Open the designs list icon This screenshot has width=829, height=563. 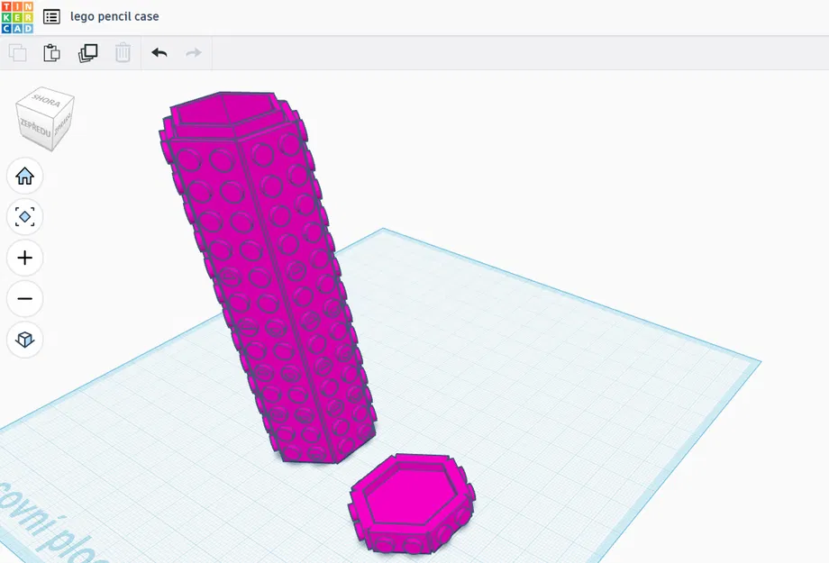(51, 17)
